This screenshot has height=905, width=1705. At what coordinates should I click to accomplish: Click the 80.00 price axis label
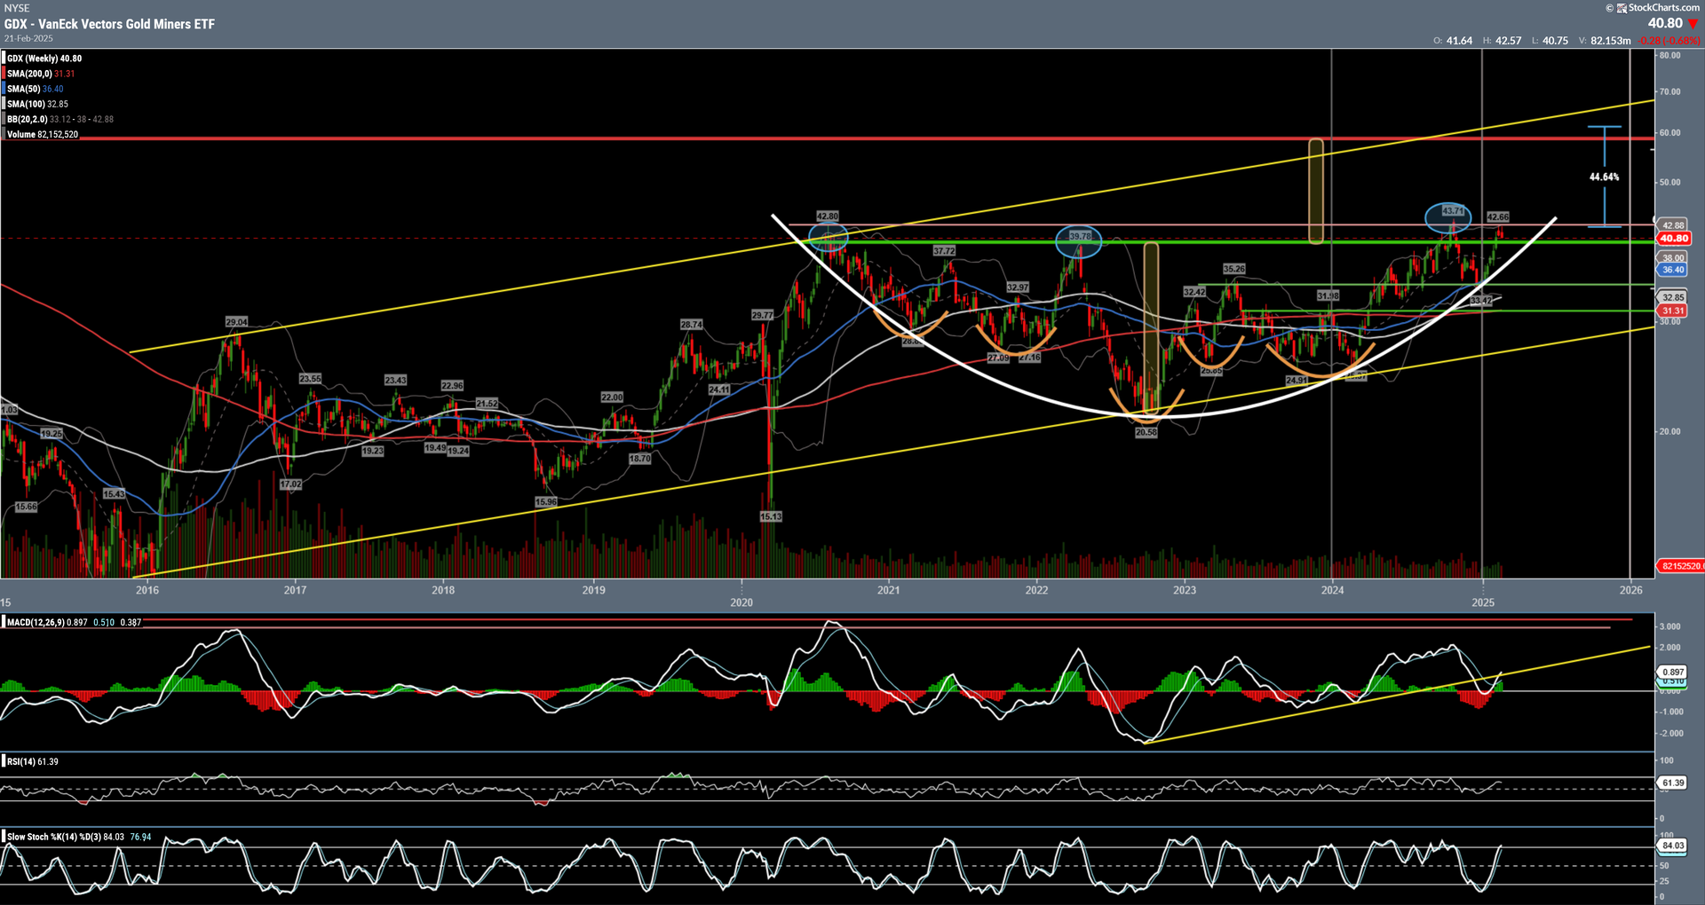pos(1670,56)
